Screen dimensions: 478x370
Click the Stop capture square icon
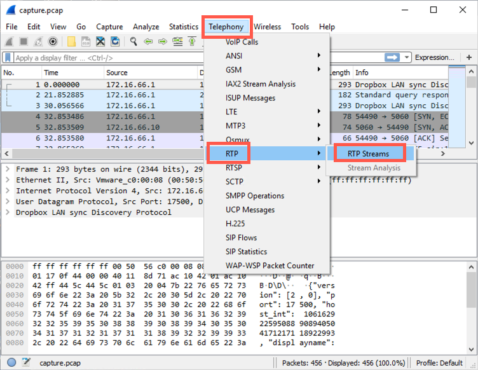[24, 41]
